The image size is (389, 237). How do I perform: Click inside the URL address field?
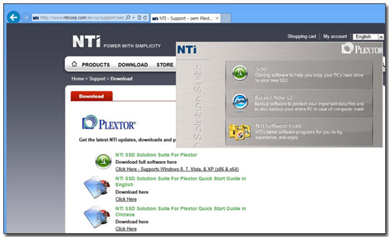[x=82, y=17]
